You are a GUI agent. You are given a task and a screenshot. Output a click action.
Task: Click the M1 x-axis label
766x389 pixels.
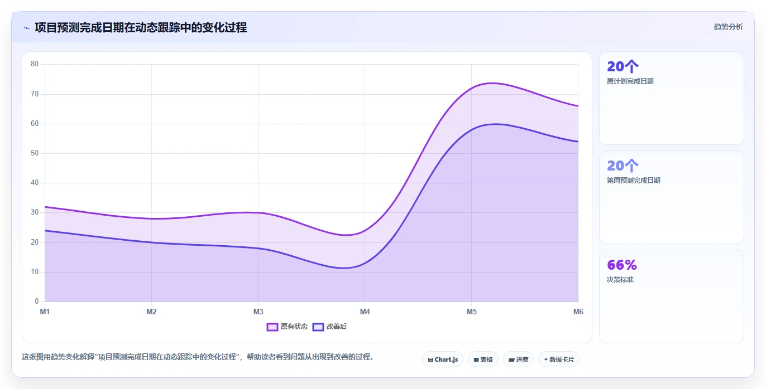tap(45, 312)
